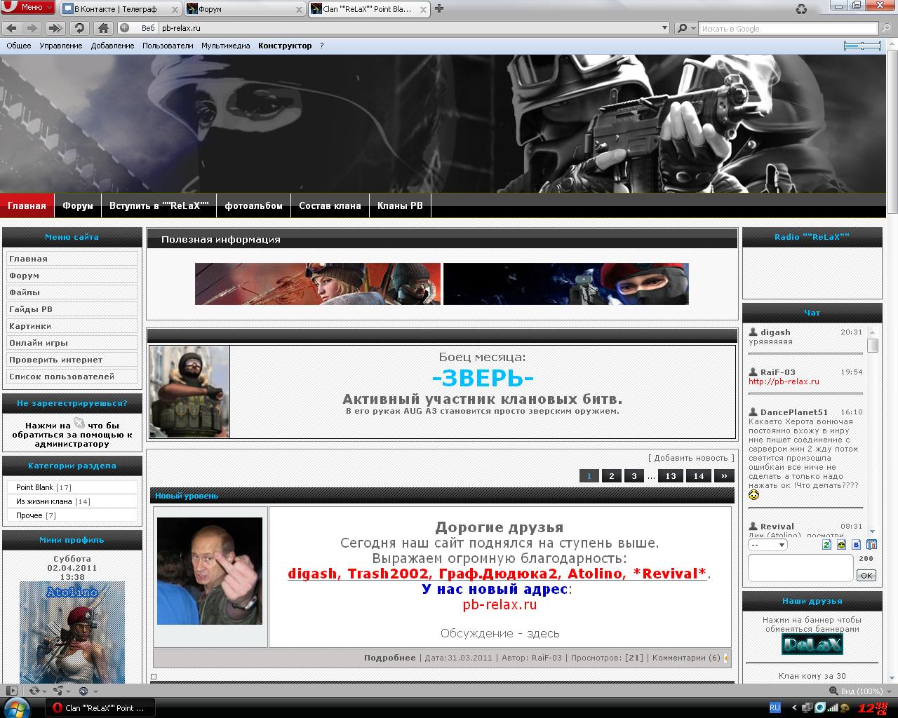Toggle the RU language indicator in taskbar
Screen dimensions: 898x718
pos(775,707)
